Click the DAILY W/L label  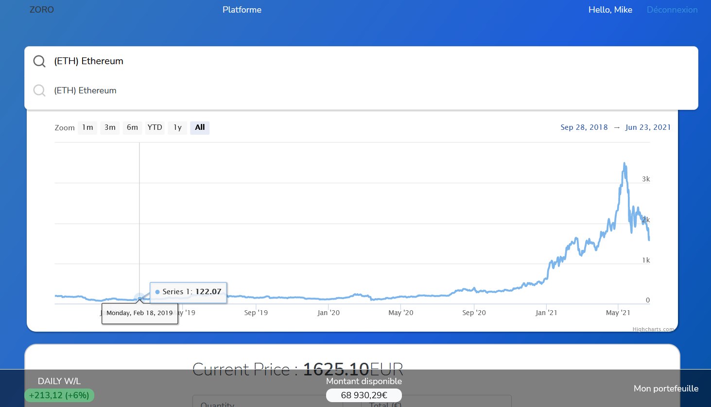(59, 381)
